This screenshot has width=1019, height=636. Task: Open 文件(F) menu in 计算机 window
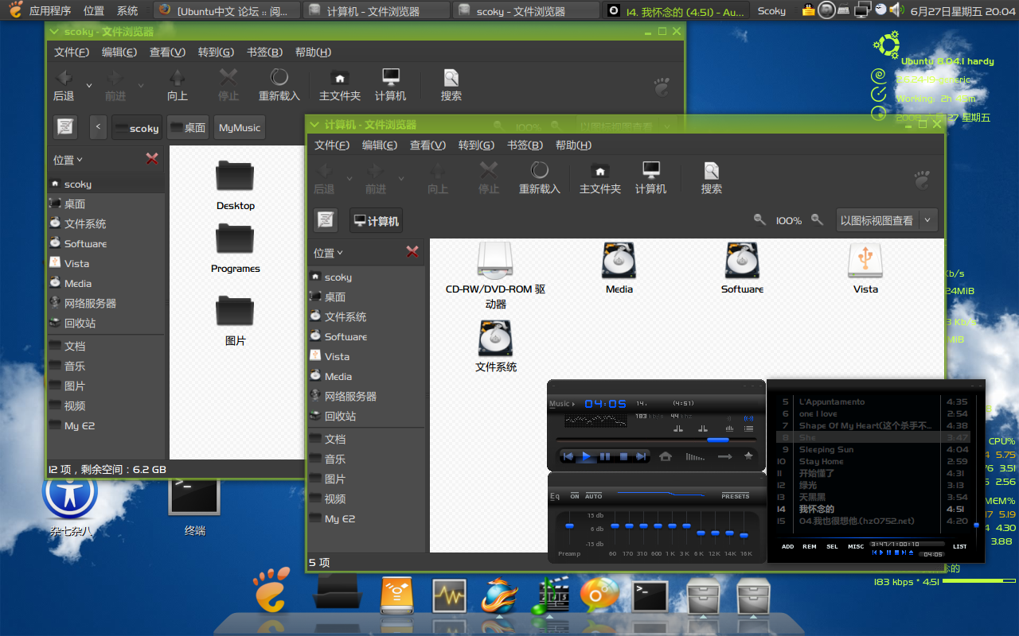[332, 145]
